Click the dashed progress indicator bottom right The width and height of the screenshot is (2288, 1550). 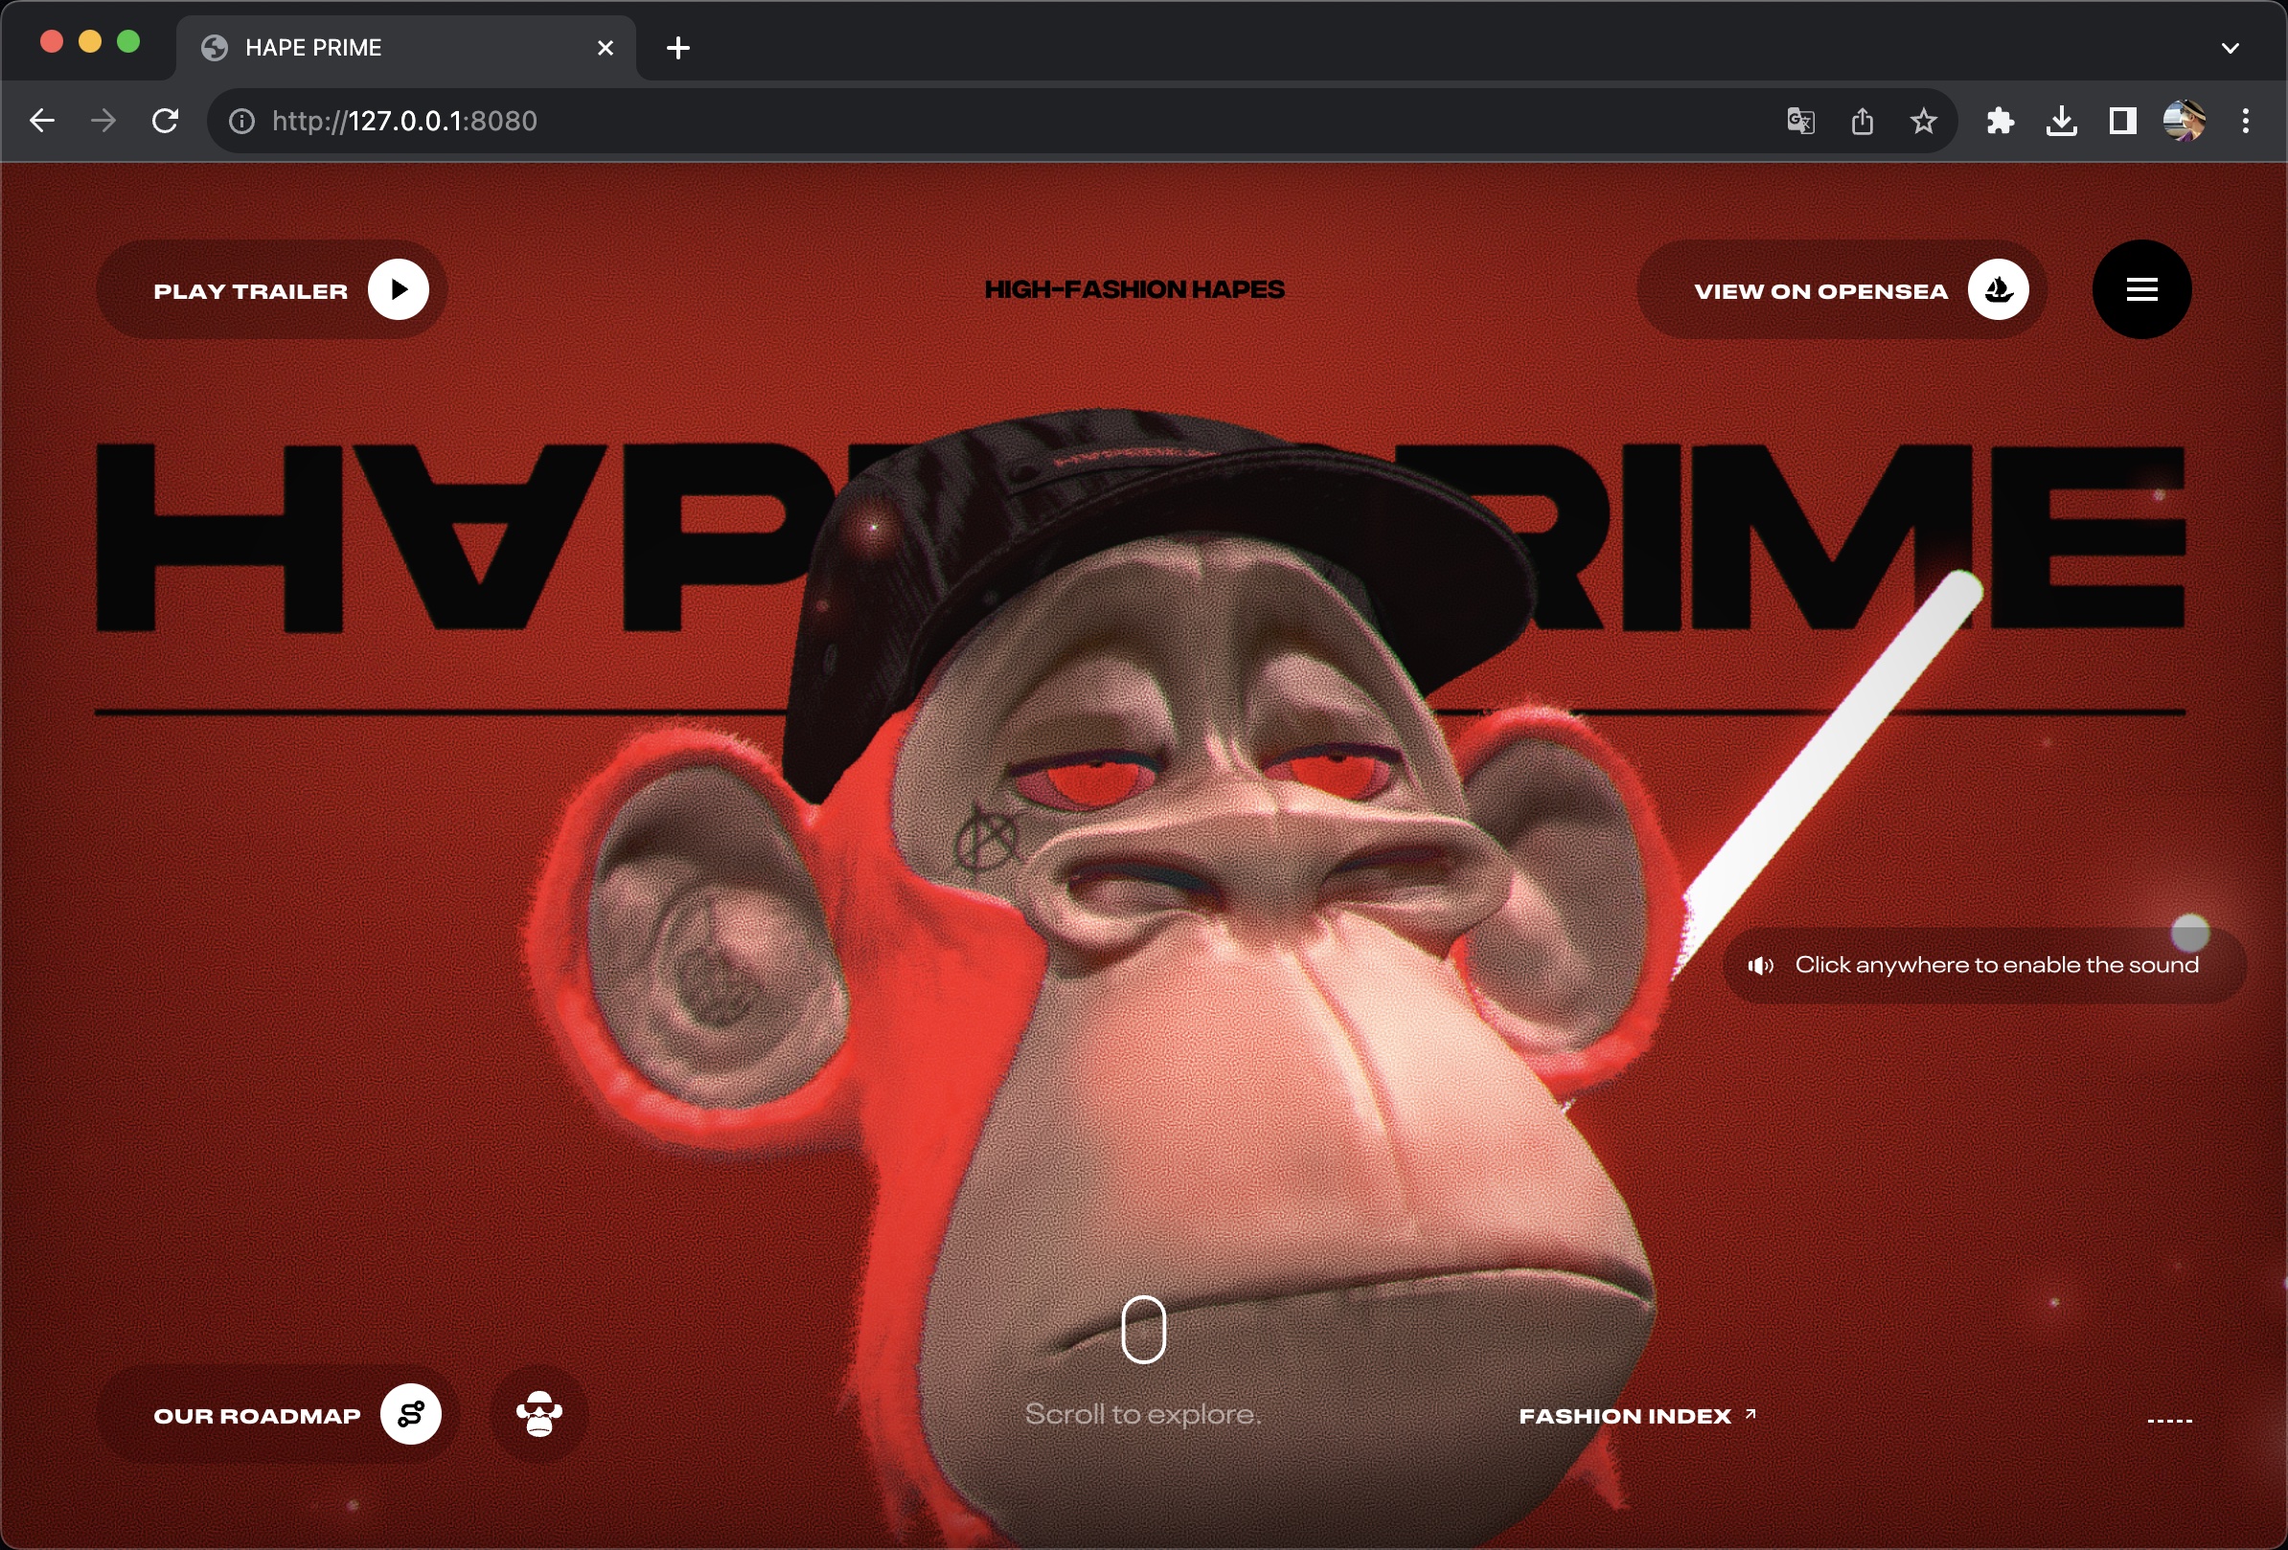click(x=2169, y=1420)
